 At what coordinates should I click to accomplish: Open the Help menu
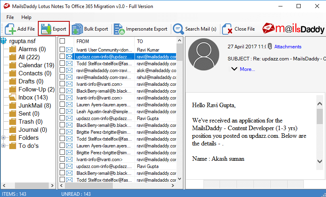tap(26, 17)
